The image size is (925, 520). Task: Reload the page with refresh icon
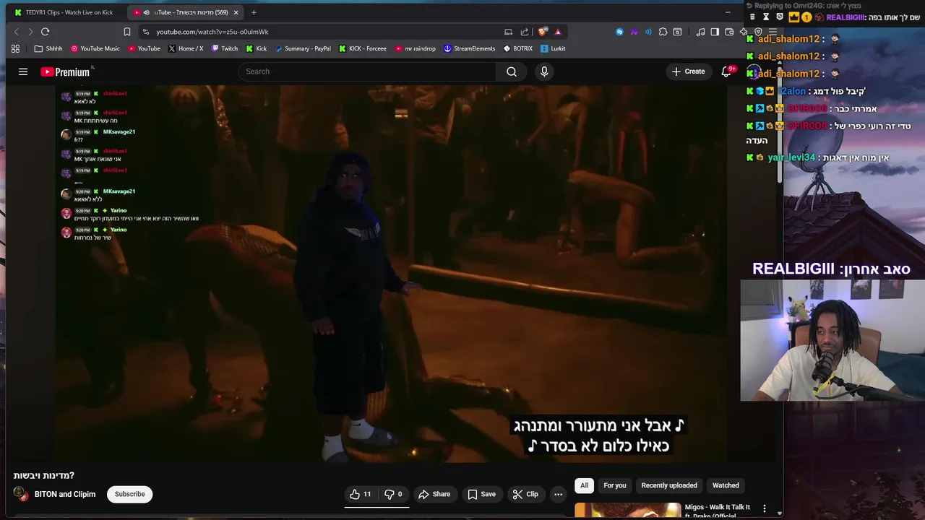[45, 32]
